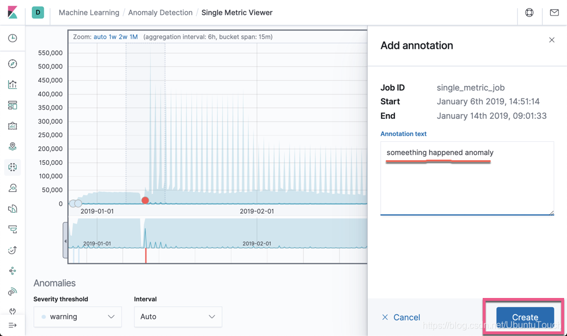Screen dimensions: 567x336
Task: Open Canvas icon in sidebar
Action: coord(12,126)
